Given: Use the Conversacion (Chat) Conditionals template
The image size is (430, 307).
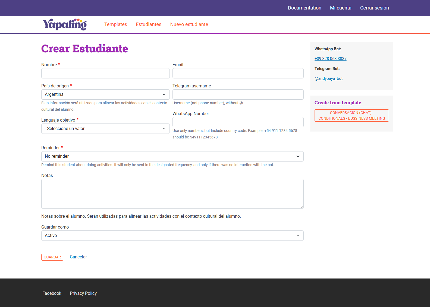Looking at the screenshot, I should point(351,116).
